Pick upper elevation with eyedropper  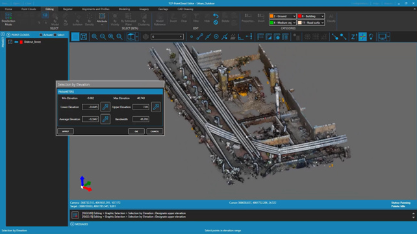point(156,107)
